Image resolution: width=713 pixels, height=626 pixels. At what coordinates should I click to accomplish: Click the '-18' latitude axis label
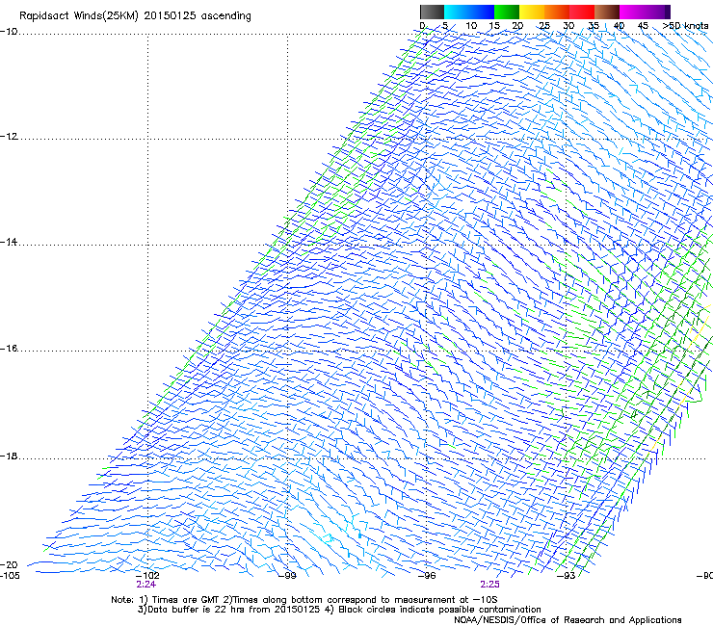(9, 456)
